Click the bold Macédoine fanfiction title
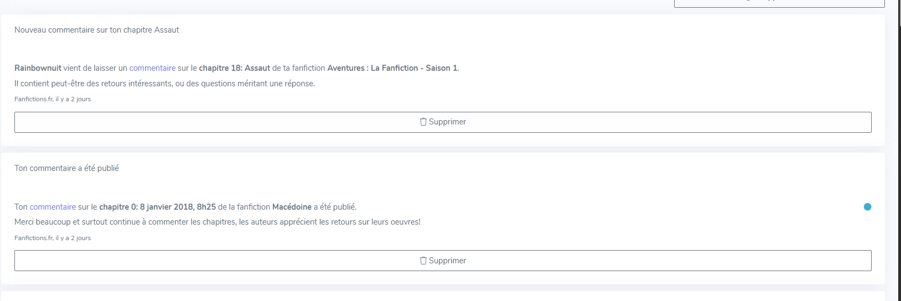 pos(292,207)
